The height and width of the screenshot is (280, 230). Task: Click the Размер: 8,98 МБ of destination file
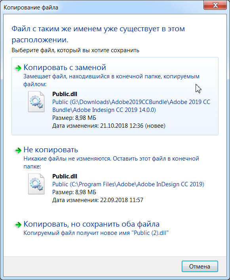[74, 192]
